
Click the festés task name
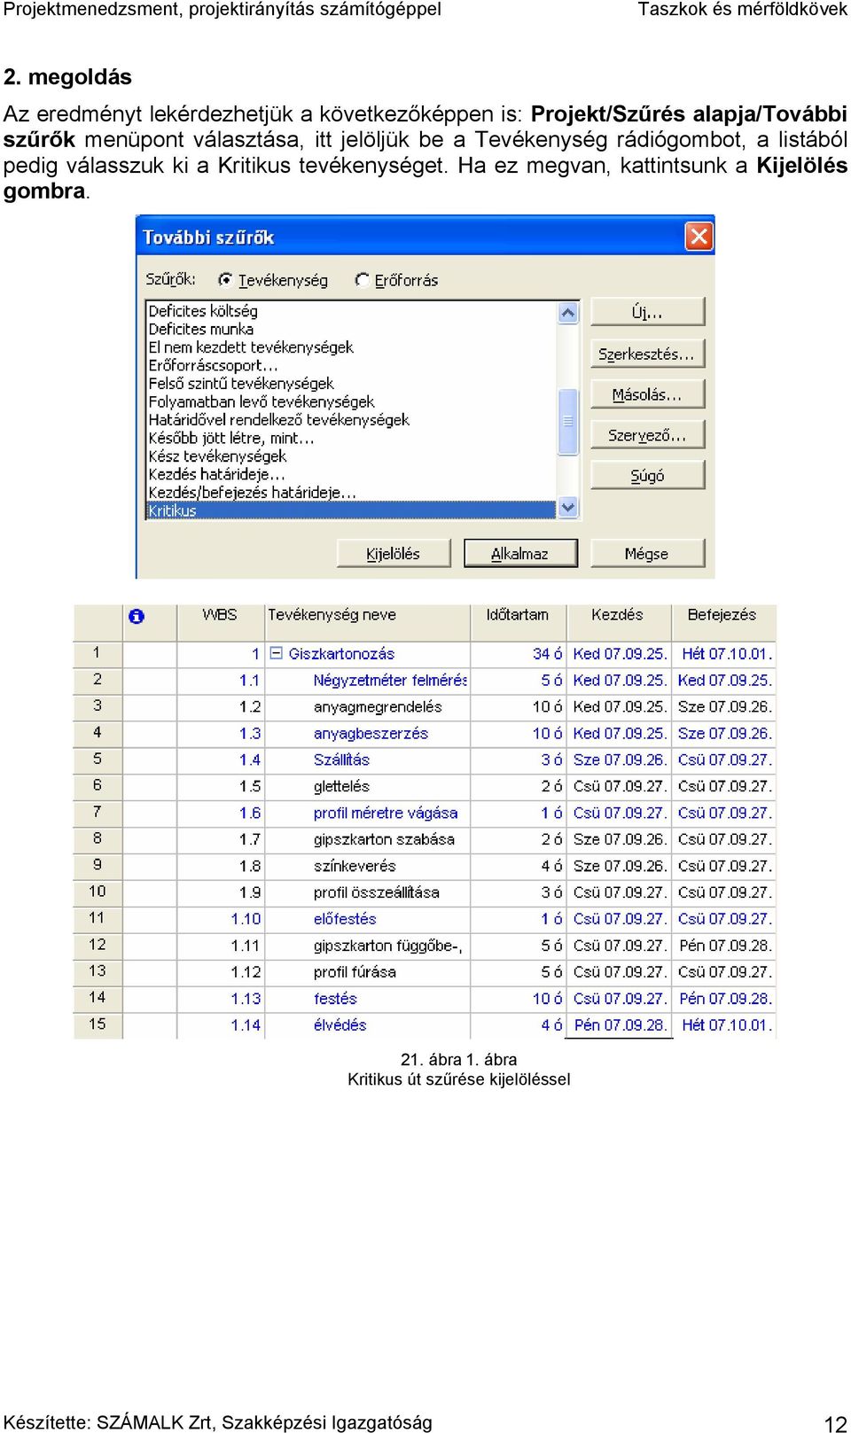(x=335, y=999)
